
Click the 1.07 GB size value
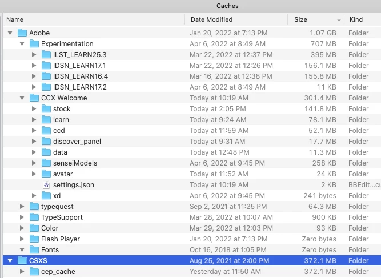(323, 33)
